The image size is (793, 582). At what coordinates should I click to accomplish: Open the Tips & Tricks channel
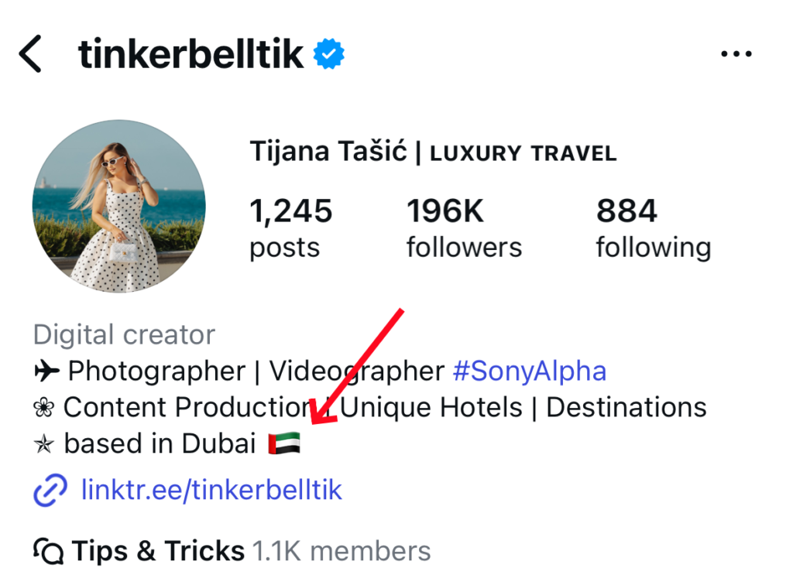click(158, 552)
